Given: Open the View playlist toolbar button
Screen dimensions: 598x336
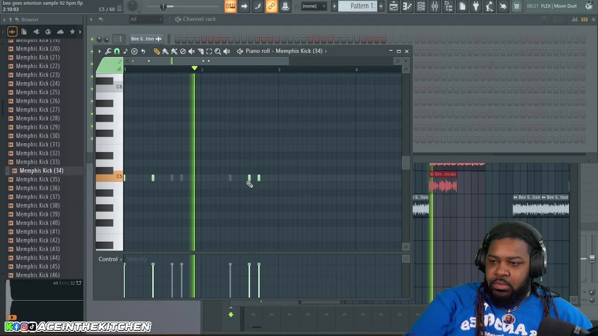Looking at the screenshot, I should tap(394, 6).
